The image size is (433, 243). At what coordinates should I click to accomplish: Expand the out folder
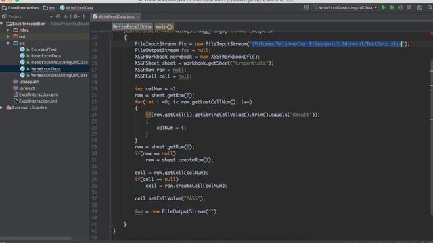(8, 36)
